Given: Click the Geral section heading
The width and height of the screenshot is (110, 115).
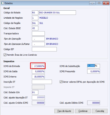Looking at the screenshot, I should [7, 8].
